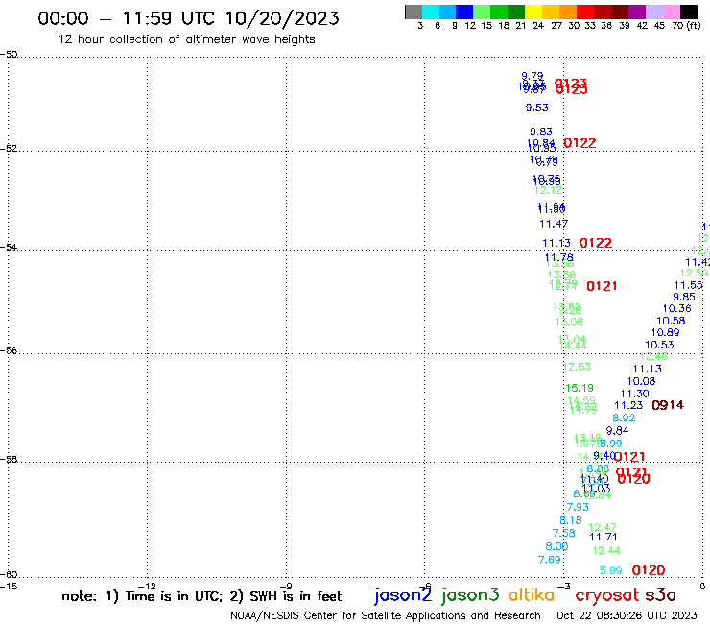
Task: Click the -12 longitude axis label
Action: tap(147, 587)
